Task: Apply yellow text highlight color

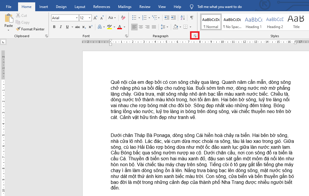Action: pos(109,27)
